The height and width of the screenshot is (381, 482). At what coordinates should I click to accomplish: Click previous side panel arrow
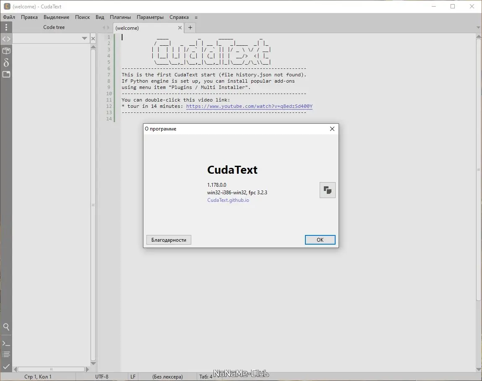(x=104, y=28)
